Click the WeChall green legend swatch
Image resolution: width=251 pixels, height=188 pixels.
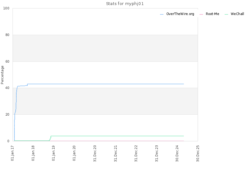(226, 14)
